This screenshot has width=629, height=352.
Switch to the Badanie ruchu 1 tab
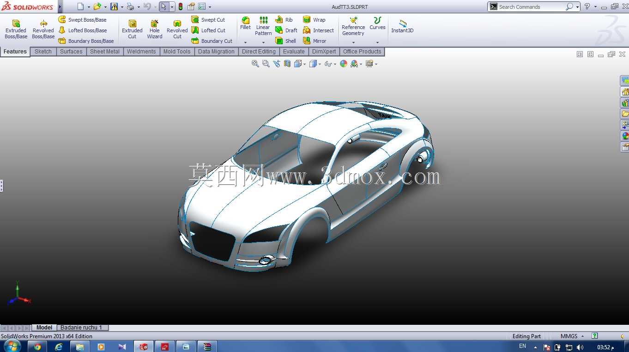tap(81, 328)
